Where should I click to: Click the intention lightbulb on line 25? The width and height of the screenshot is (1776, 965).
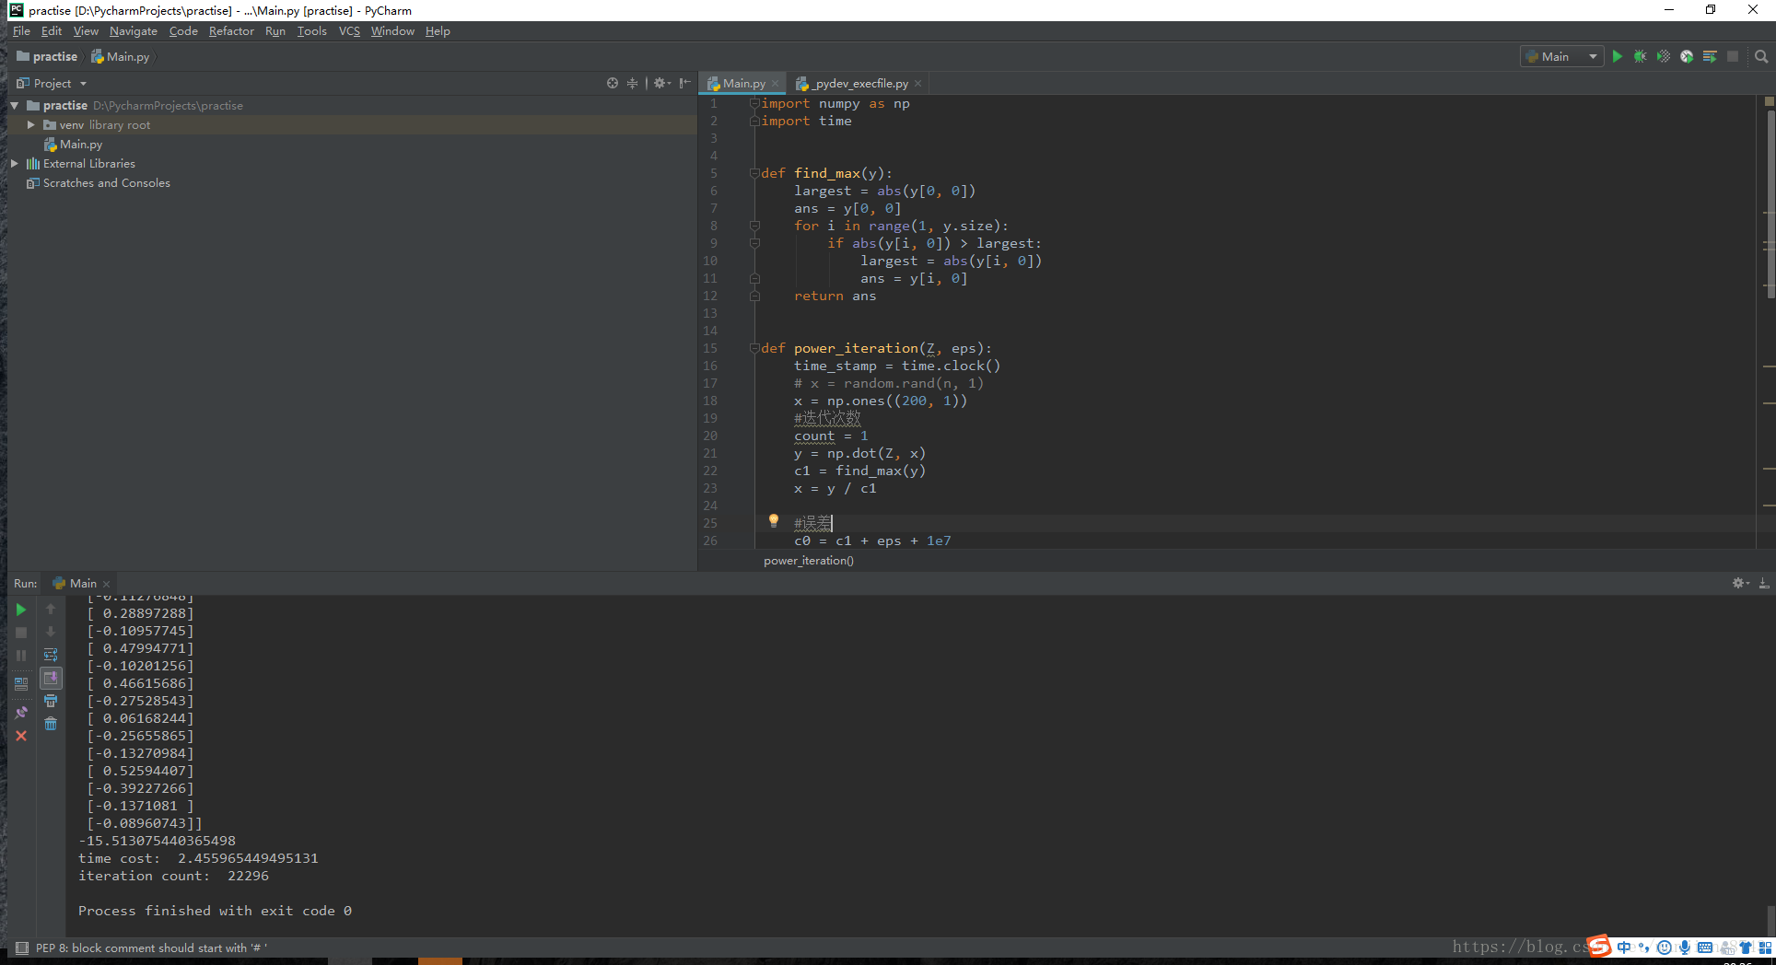click(x=774, y=521)
